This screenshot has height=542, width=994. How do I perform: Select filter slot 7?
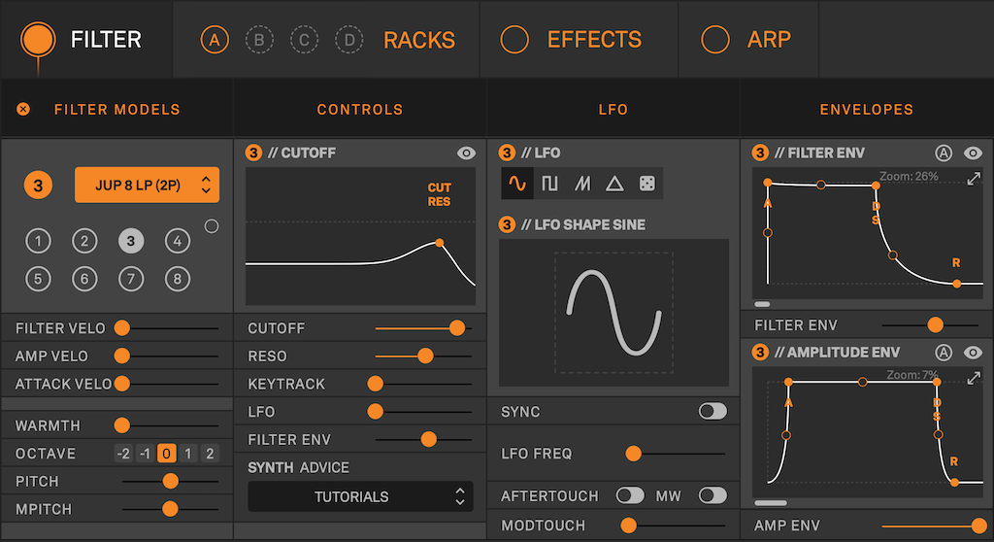coord(131,279)
